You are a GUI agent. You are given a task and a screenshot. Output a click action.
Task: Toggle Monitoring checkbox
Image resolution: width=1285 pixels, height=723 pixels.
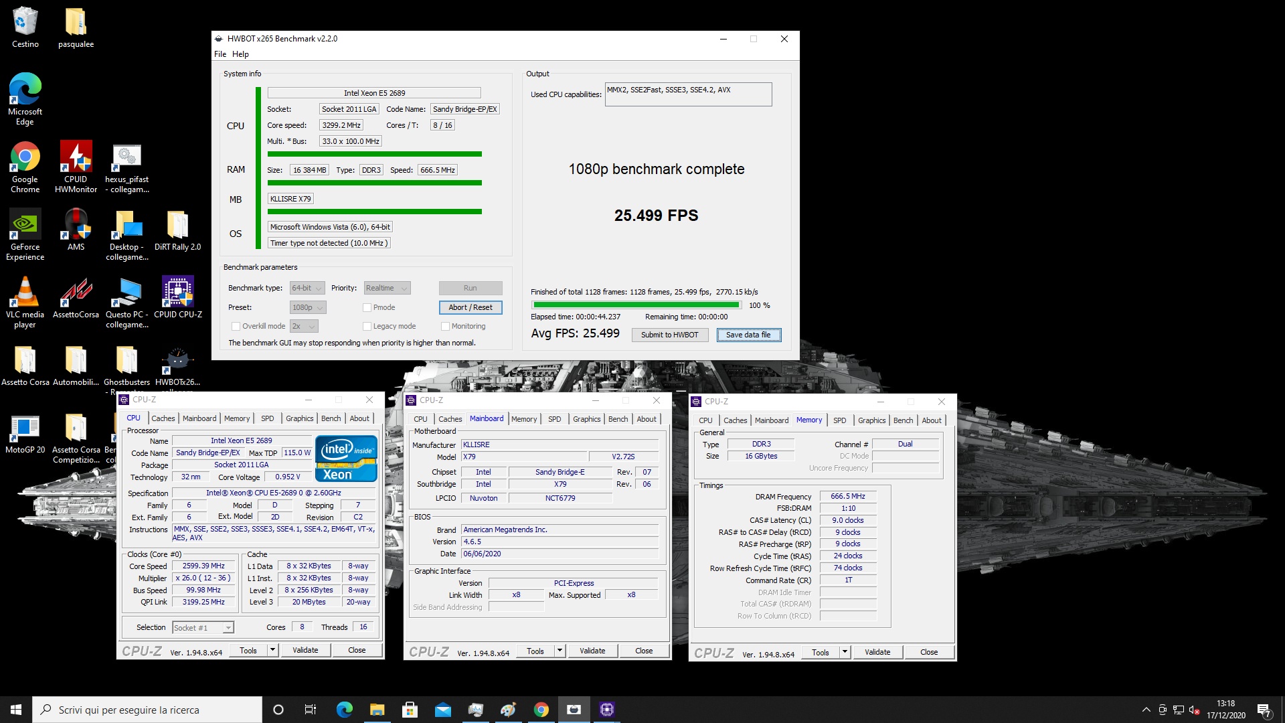[x=445, y=326]
